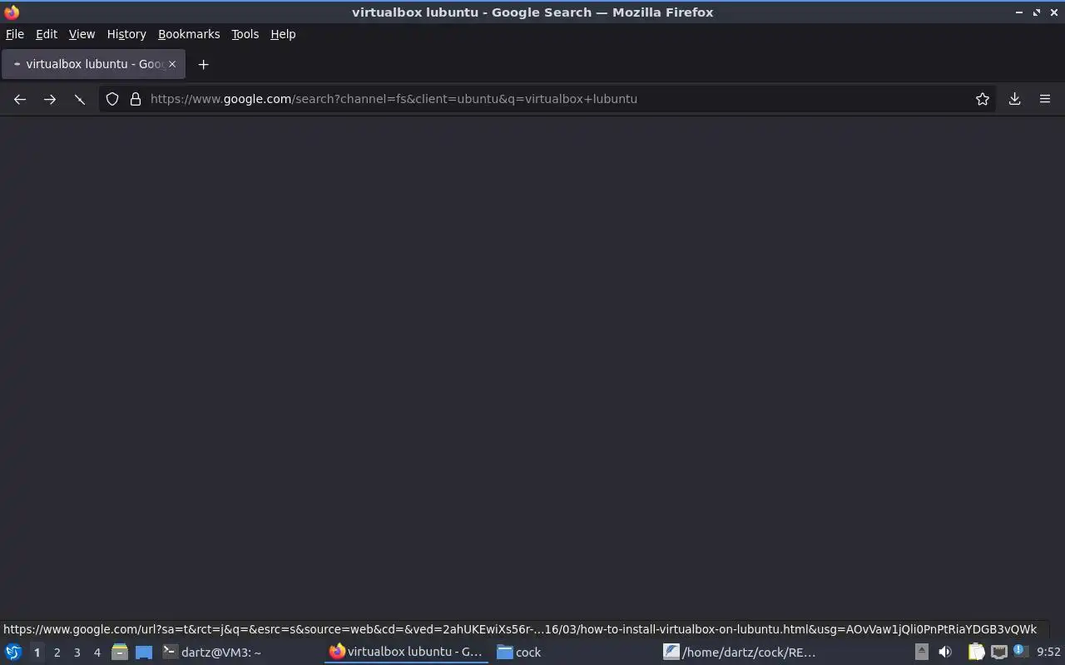Open the update notifier tray icon
The width and height of the screenshot is (1065, 665).
(1020, 652)
